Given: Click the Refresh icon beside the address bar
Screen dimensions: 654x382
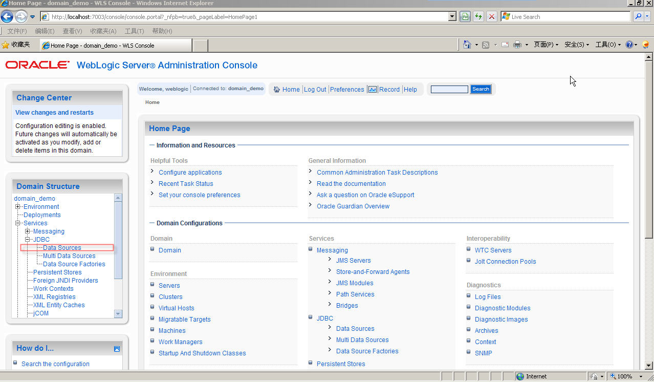Looking at the screenshot, I should 478,16.
